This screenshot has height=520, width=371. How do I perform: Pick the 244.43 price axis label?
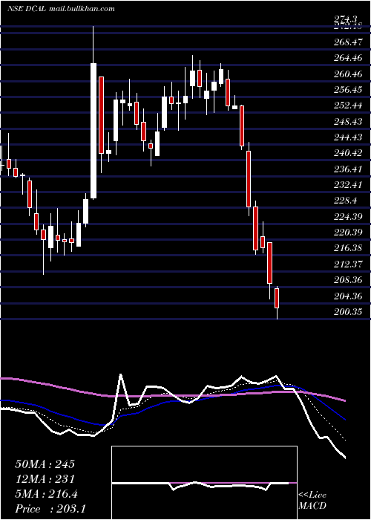[x=347, y=137]
